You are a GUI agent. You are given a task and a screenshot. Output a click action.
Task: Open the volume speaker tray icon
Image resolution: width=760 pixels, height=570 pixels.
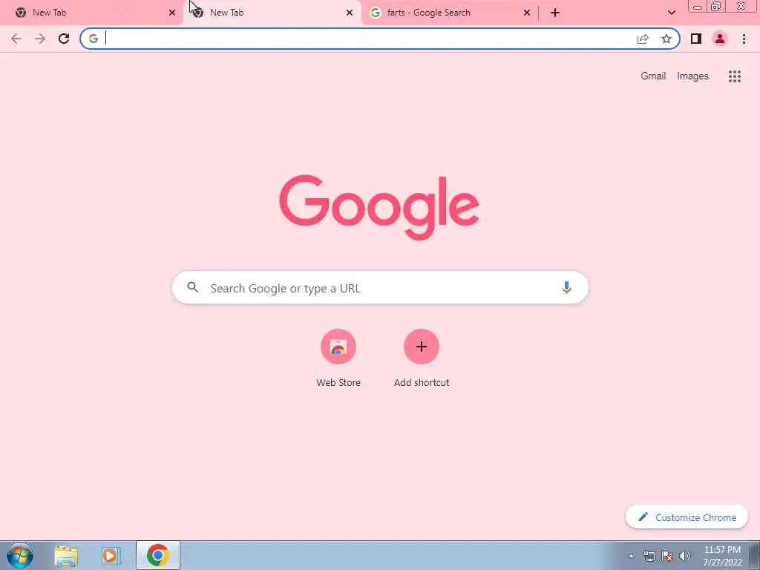click(685, 556)
